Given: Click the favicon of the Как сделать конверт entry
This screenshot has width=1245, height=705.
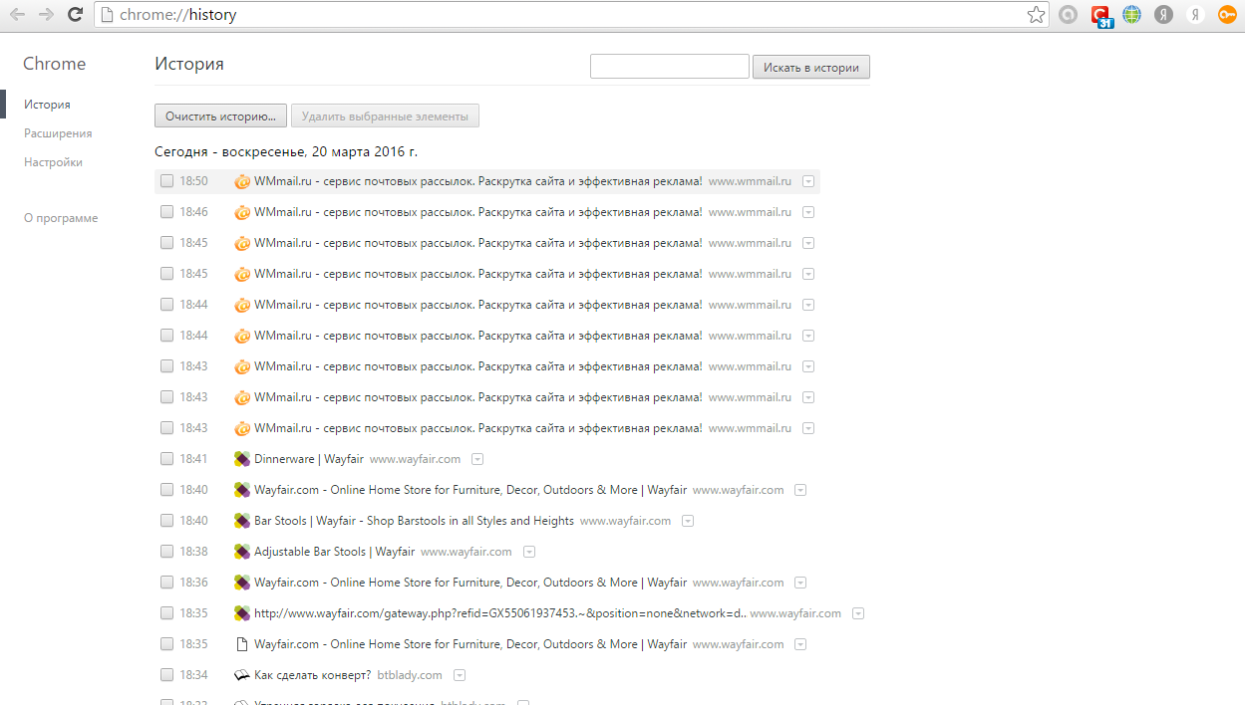Looking at the screenshot, I should coord(241,675).
